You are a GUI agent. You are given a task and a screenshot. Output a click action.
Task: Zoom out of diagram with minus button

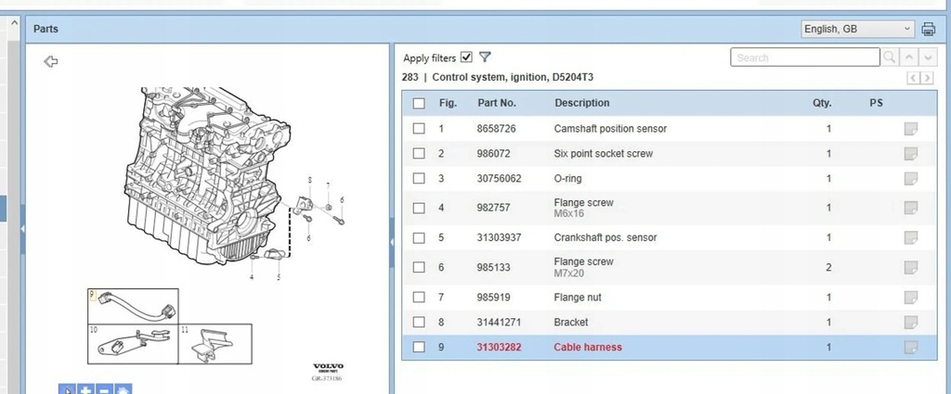coord(104,389)
